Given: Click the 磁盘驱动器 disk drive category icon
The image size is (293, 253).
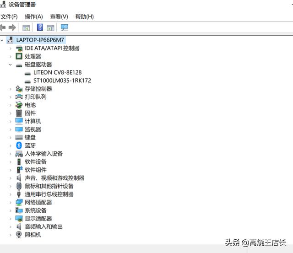Looking at the screenshot, I should click(x=19, y=65).
